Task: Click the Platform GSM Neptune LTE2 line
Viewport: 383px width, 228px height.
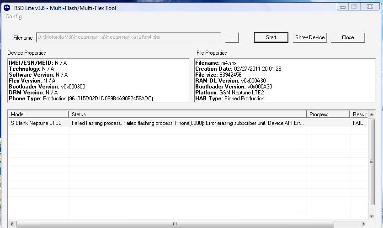Action: tap(229, 93)
